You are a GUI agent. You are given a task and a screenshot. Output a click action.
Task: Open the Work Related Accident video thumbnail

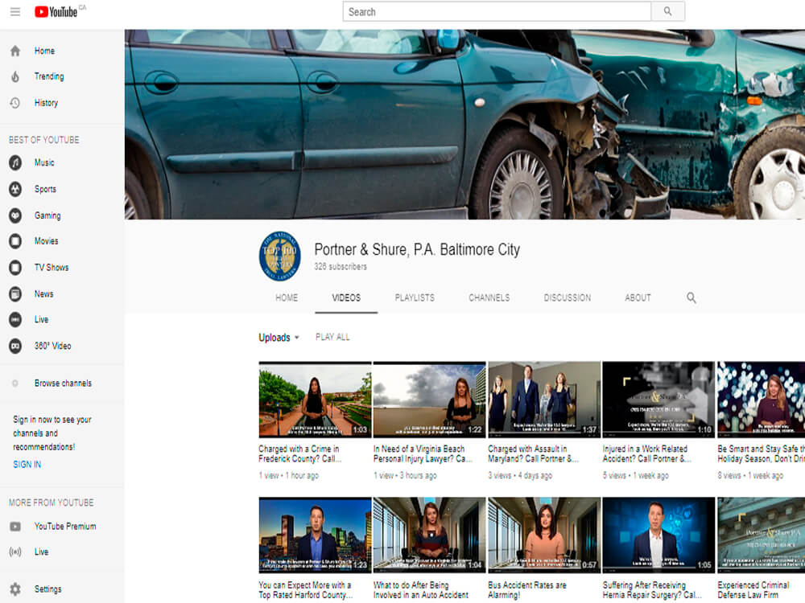658,400
